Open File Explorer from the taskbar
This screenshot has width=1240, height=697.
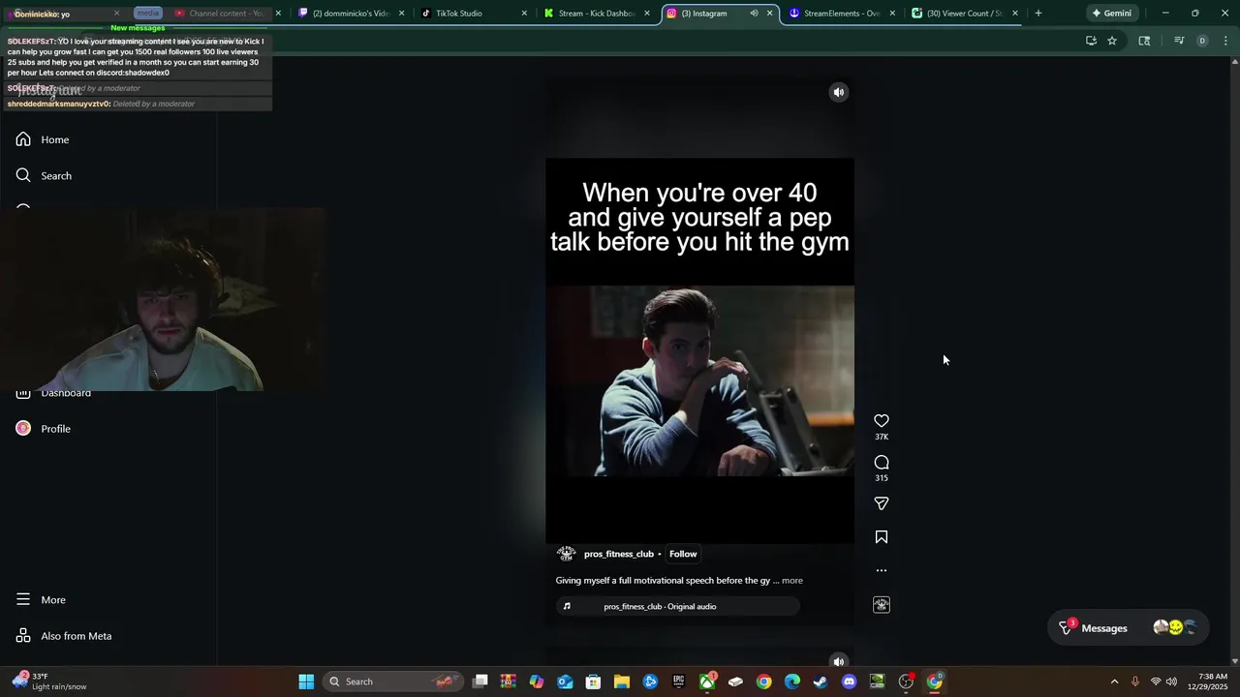coord(621,682)
